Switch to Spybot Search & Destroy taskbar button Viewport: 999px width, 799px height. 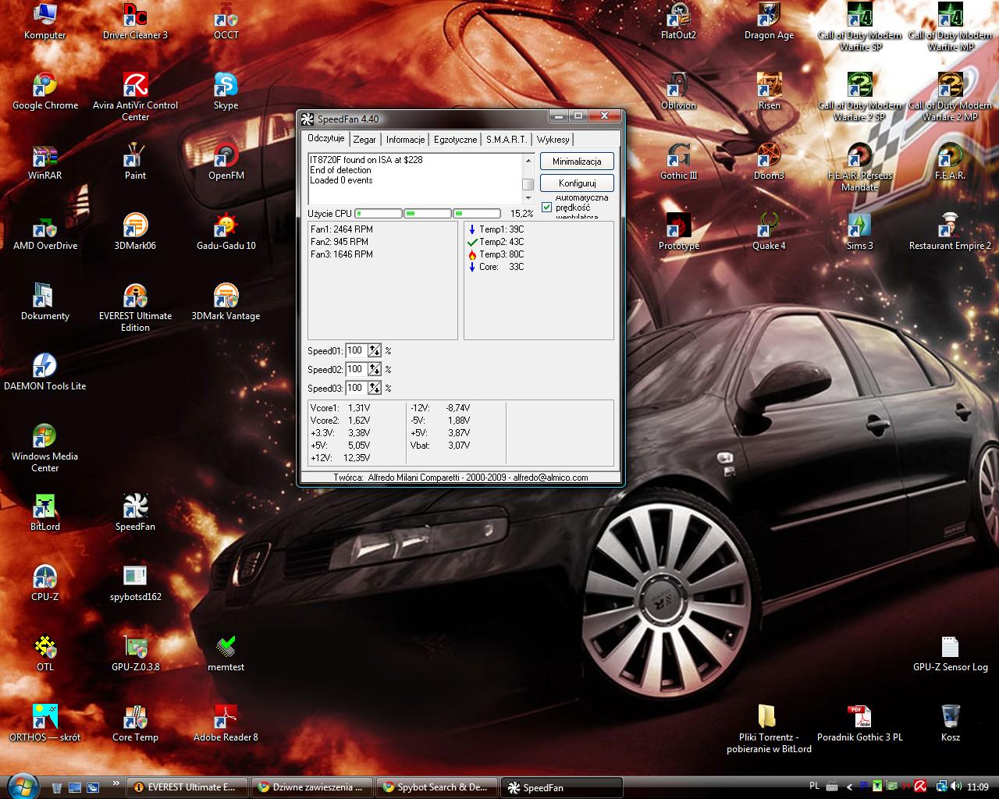(x=438, y=787)
